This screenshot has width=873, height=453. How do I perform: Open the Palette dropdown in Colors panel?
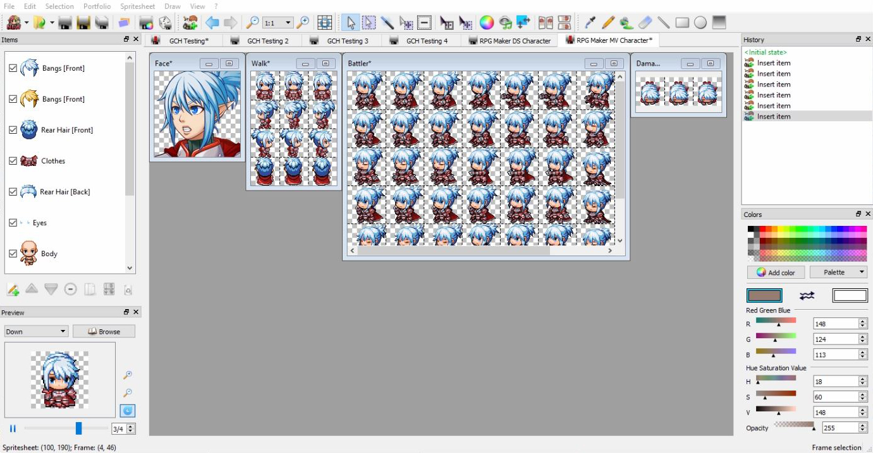838,272
